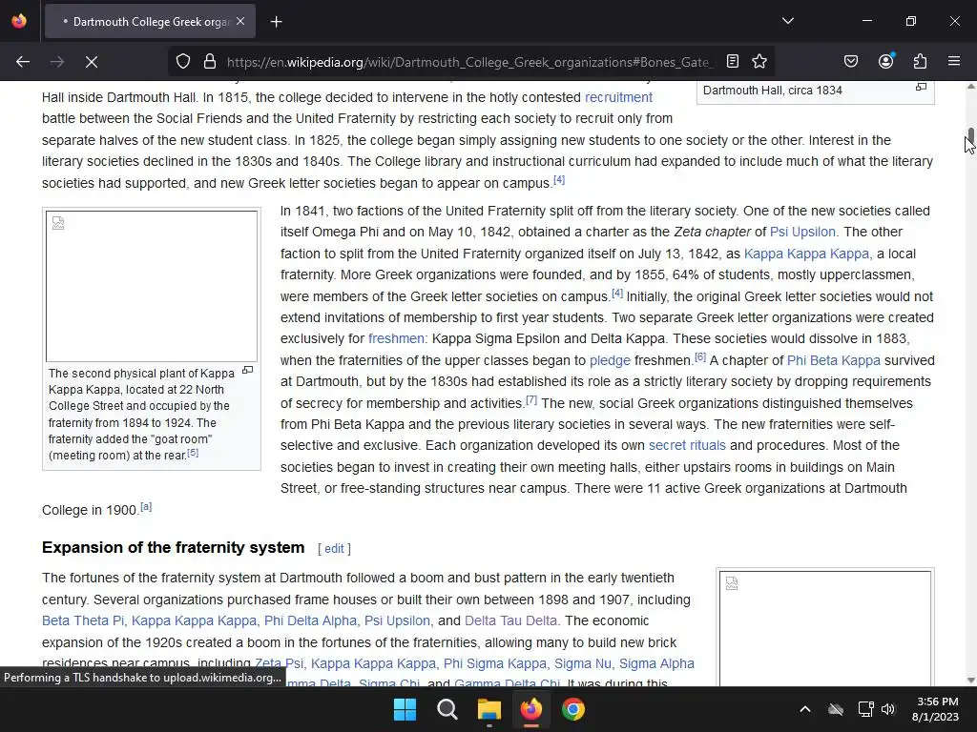This screenshot has width=977, height=732.
Task: Launch Google Chrome from the taskbar
Action: (573, 709)
